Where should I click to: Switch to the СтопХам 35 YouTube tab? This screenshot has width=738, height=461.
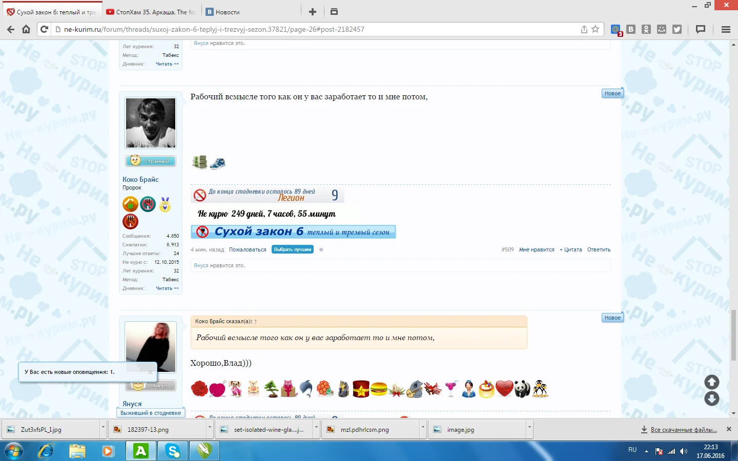151,12
